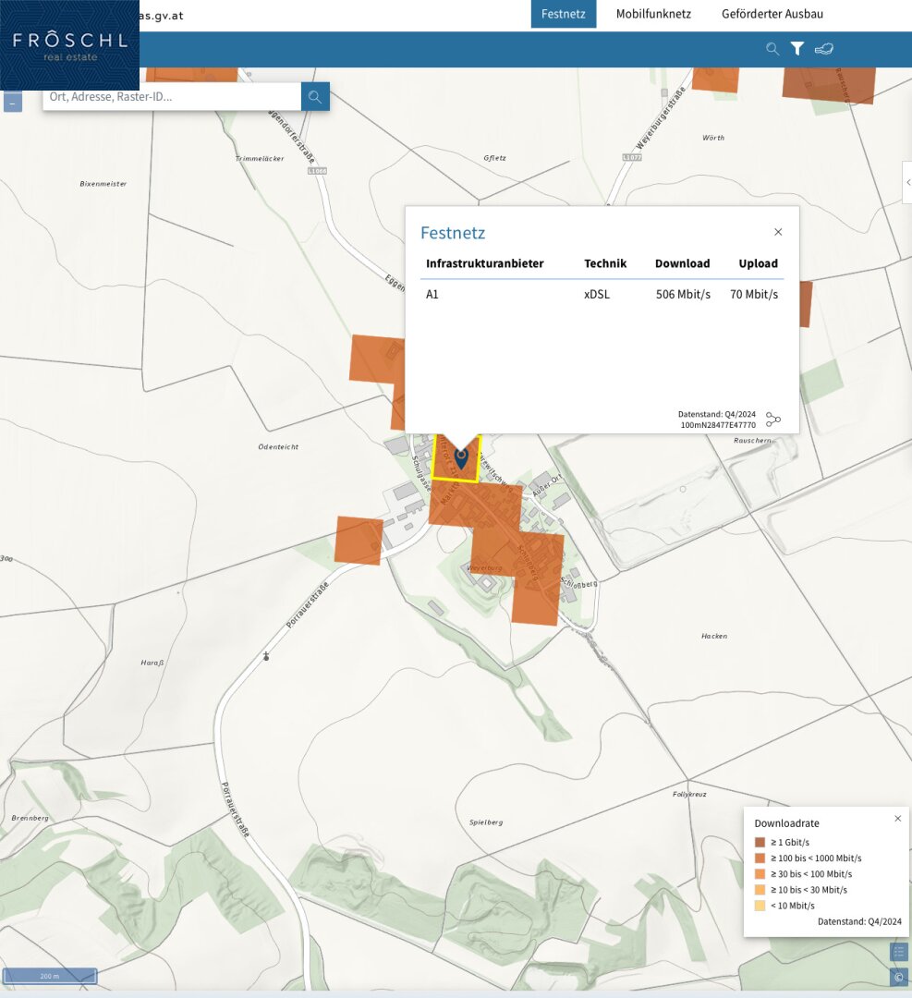
Task: Toggle the legend list icon button
Action: (898, 951)
